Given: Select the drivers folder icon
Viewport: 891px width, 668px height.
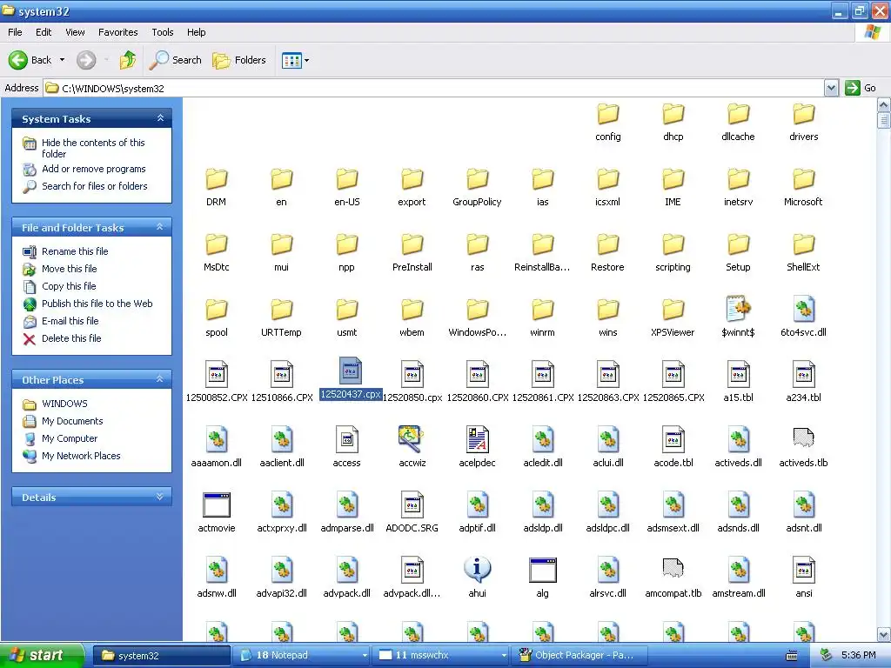Looking at the screenshot, I should pos(803,114).
